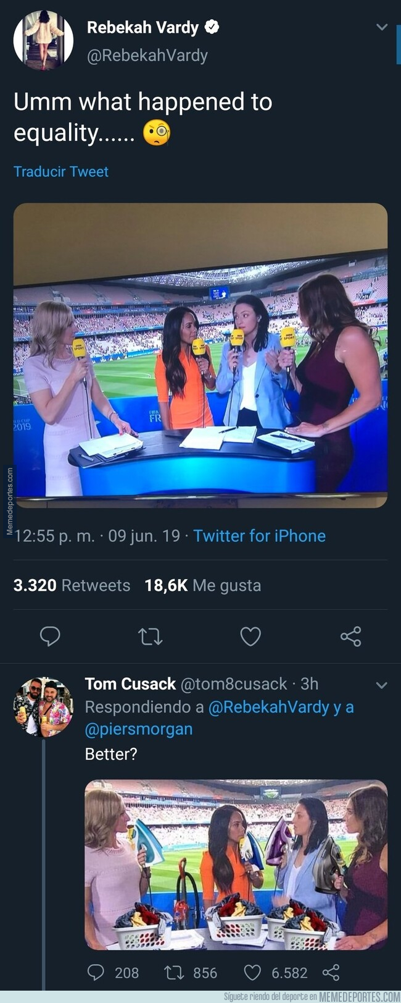Click Traducir Tweet link
The width and height of the screenshot is (401, 1003).
pyautogui.click(x=61, y=172)
